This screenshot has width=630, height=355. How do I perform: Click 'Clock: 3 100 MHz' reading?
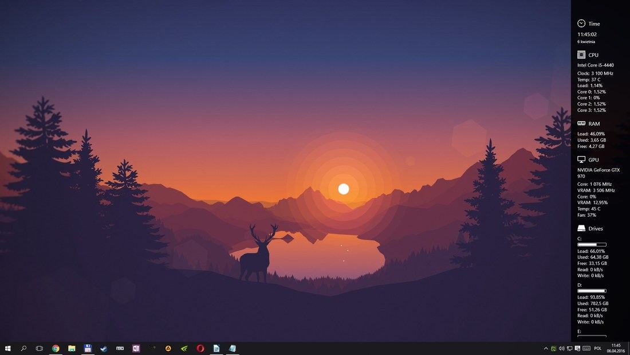tap(595, 73)
